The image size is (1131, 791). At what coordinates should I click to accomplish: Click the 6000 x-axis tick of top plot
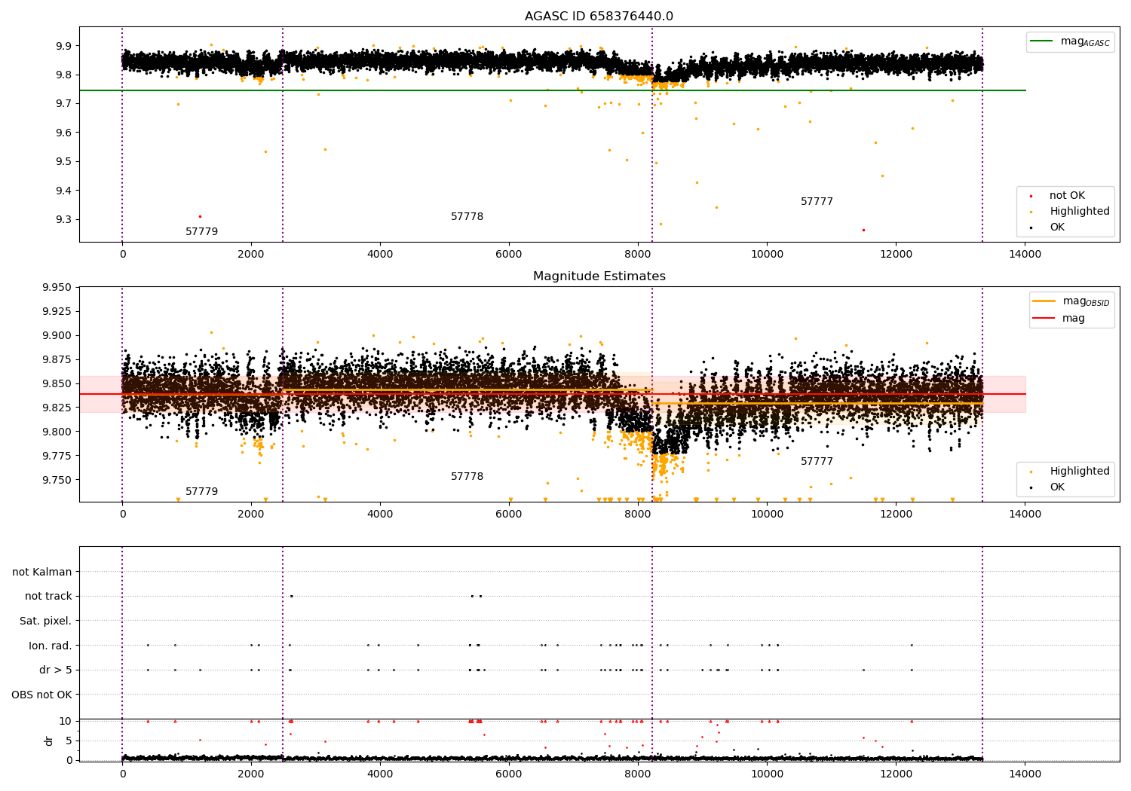tap(509, 255)
